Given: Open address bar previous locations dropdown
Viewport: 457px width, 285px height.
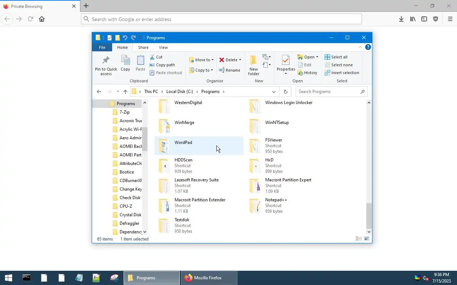Looking at the screenshot, I should 274,92.
